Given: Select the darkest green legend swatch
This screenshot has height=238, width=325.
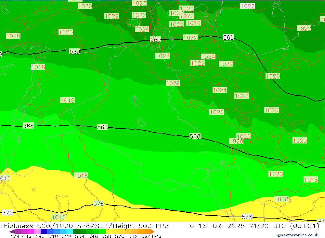Looking at the screenshot, I should 76,232.
